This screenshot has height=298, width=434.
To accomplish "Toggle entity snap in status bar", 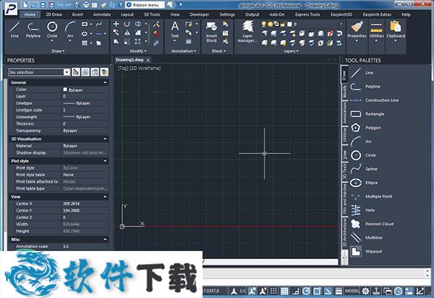I will click(x=317, y=291).
